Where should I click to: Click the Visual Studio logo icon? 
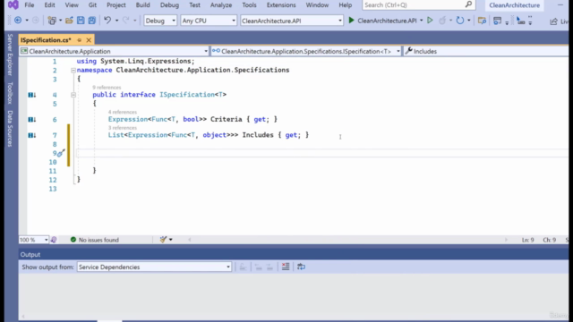tap(13, 4)
